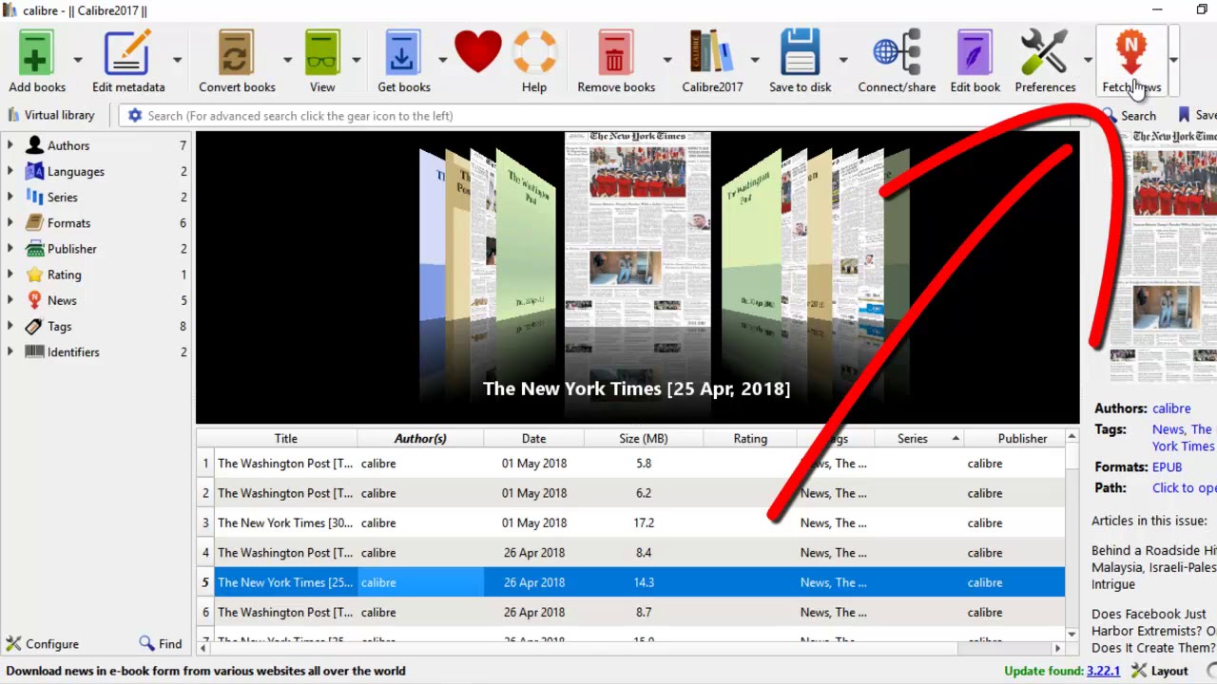Click the Convert books icon
The image size is (1217, 684).
click(x=236, y=52)
